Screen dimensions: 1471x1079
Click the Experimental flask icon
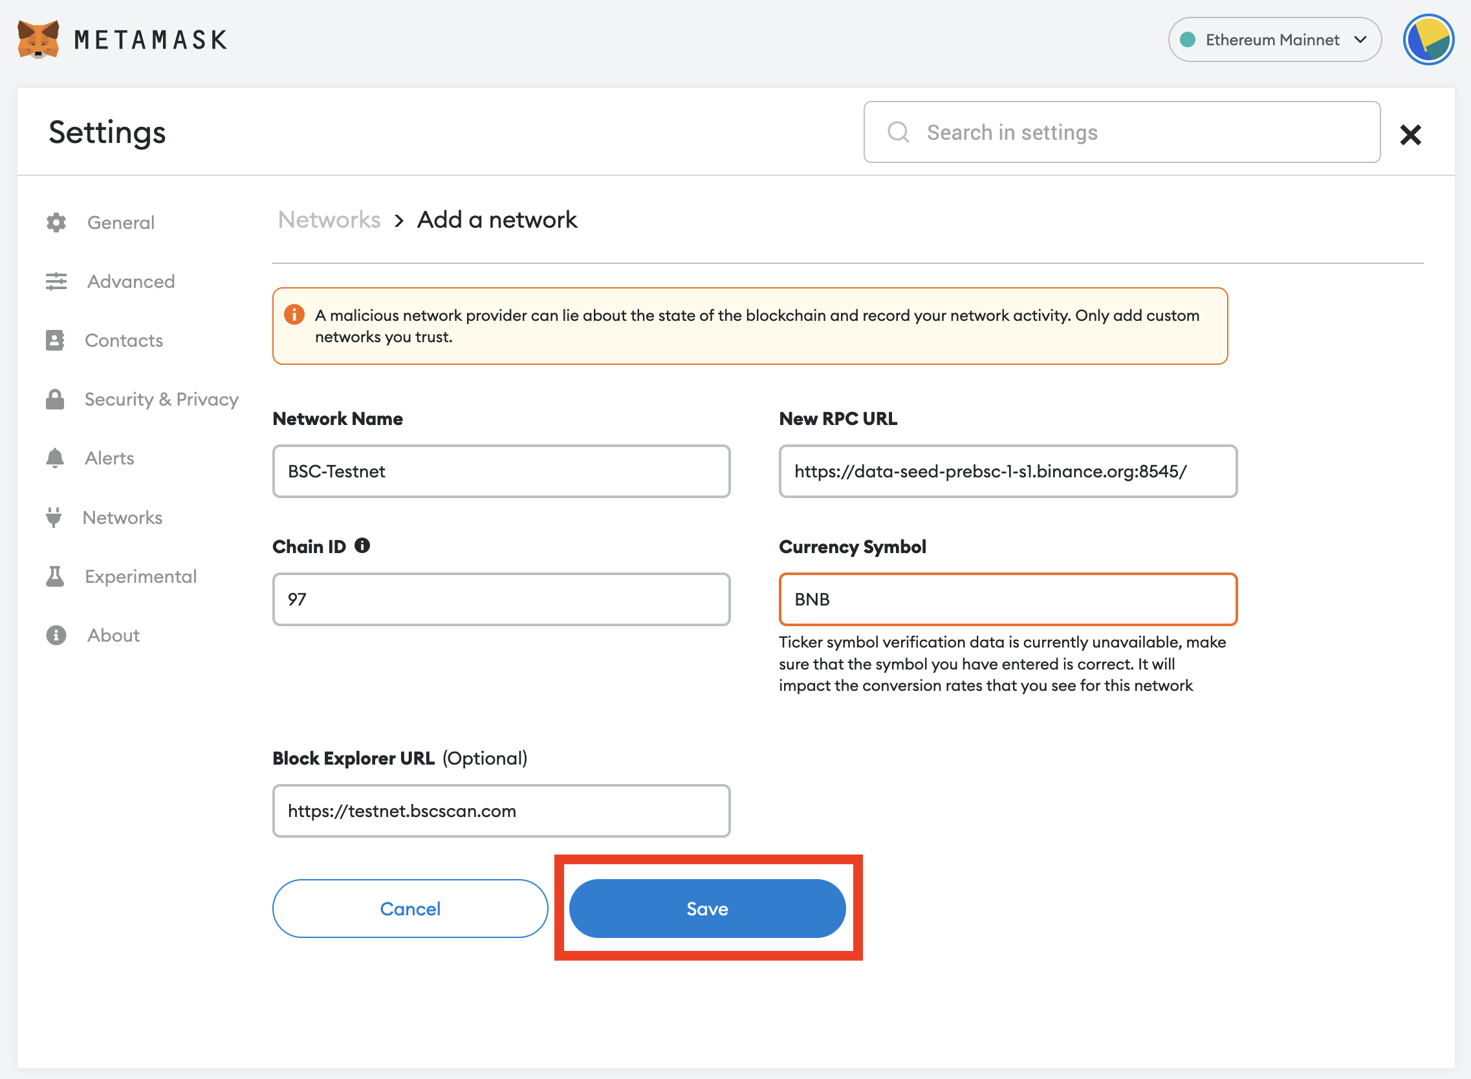(x=55, y=576)
